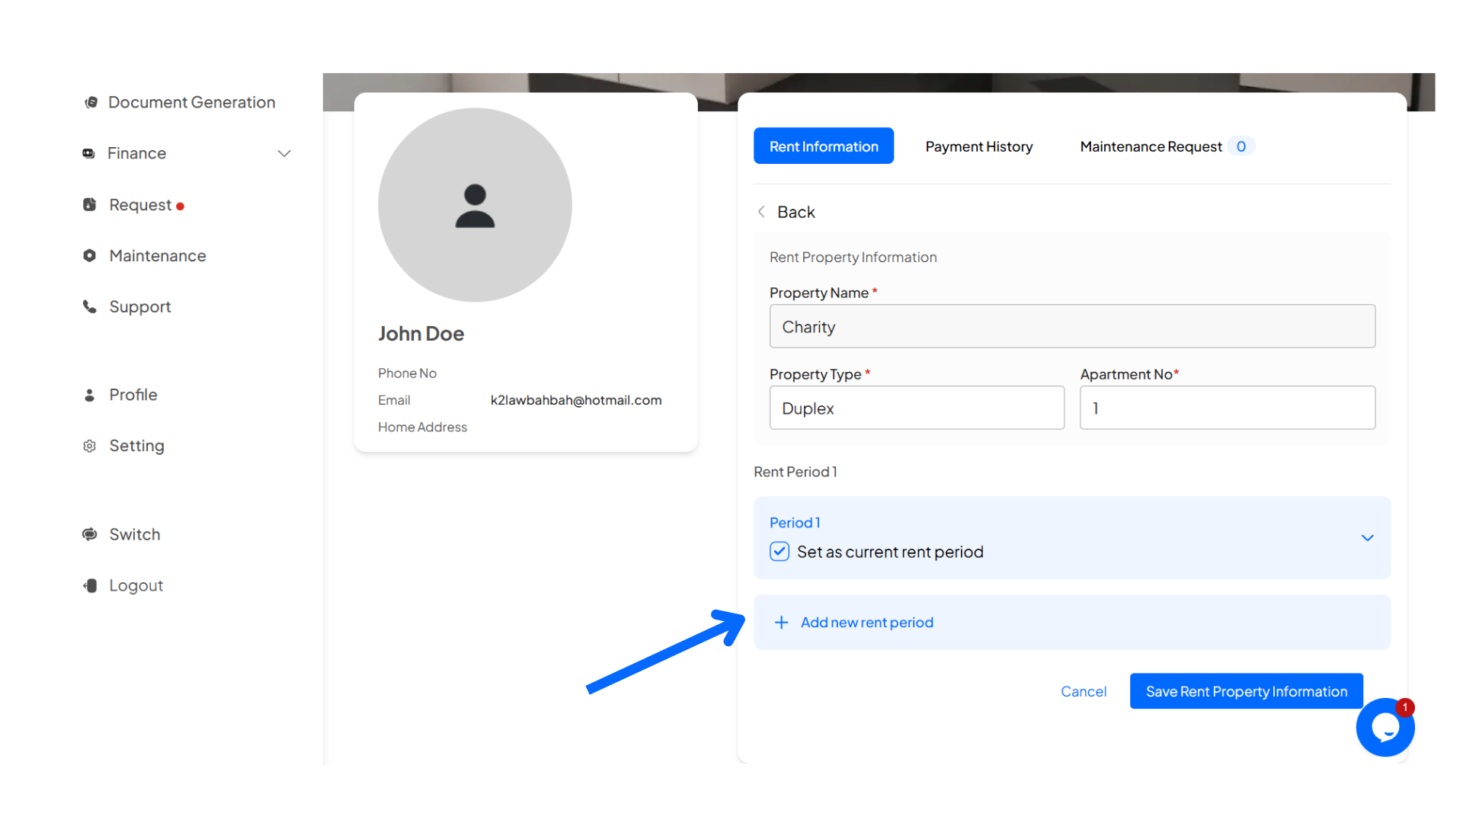Open the Payment History tab
The height and width of the screenshot is (823, 1463).
979,146
